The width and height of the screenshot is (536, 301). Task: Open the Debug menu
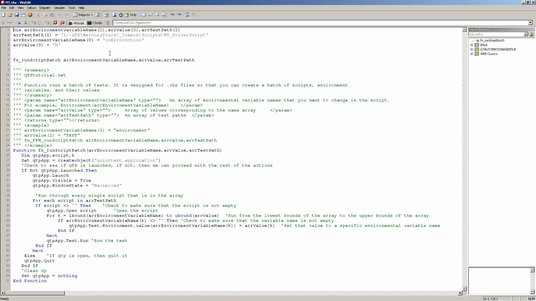(x=31, y=8)
